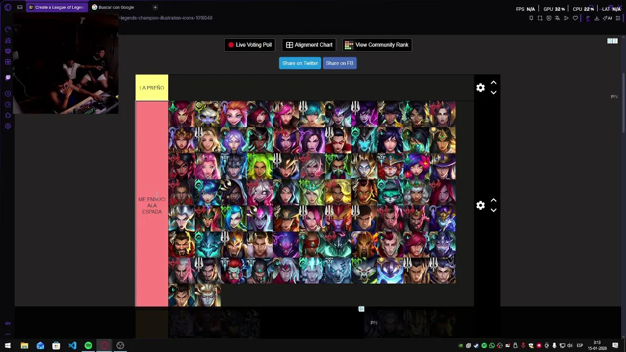Open settings gear for LA PREÑO row
The width and height of the screenshot is (626, 352).
coord(481,88)
